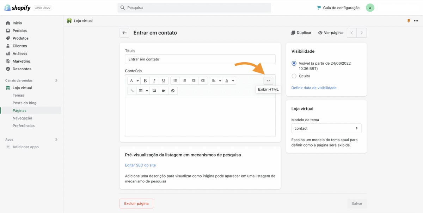Open the text color picker

229,81
